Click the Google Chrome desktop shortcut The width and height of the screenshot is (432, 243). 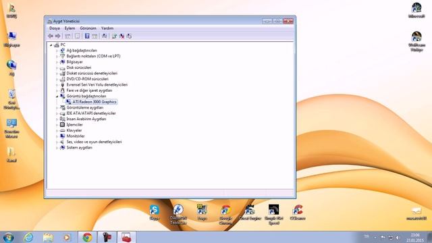[225, 215]
